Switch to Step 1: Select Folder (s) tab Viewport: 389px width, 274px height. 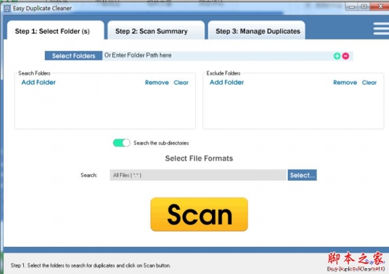(x=55, y=31)
